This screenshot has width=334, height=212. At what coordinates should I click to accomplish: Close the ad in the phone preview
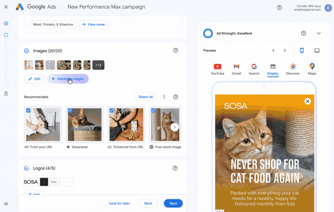coord(308,101)
